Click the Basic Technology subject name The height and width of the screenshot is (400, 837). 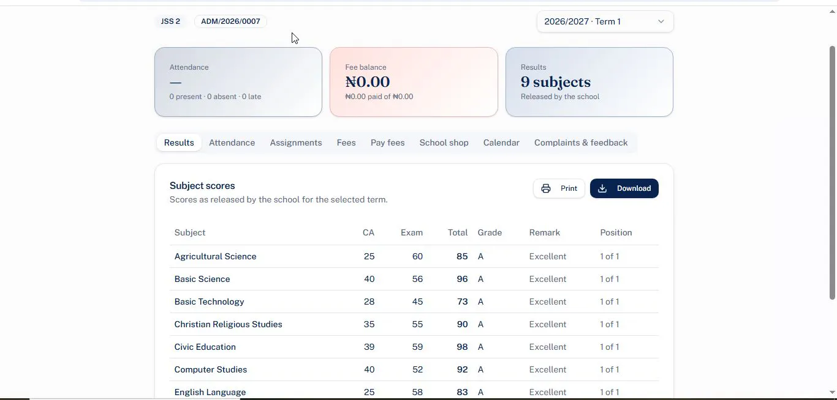click(209, 302)
